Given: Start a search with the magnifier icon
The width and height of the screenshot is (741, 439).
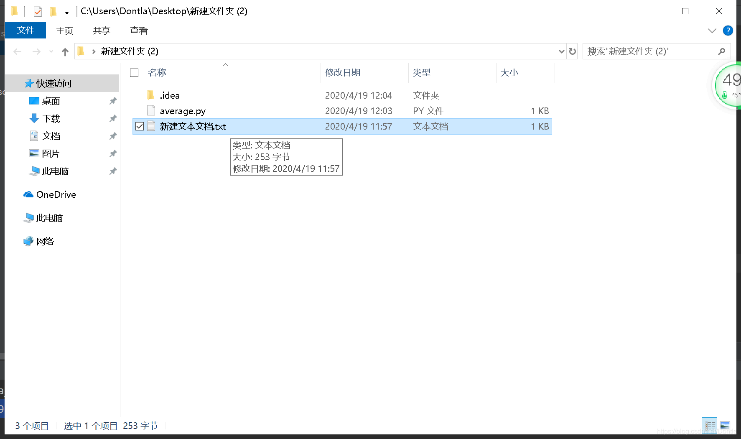Looking at the screenshot, I should pos(722,51).
